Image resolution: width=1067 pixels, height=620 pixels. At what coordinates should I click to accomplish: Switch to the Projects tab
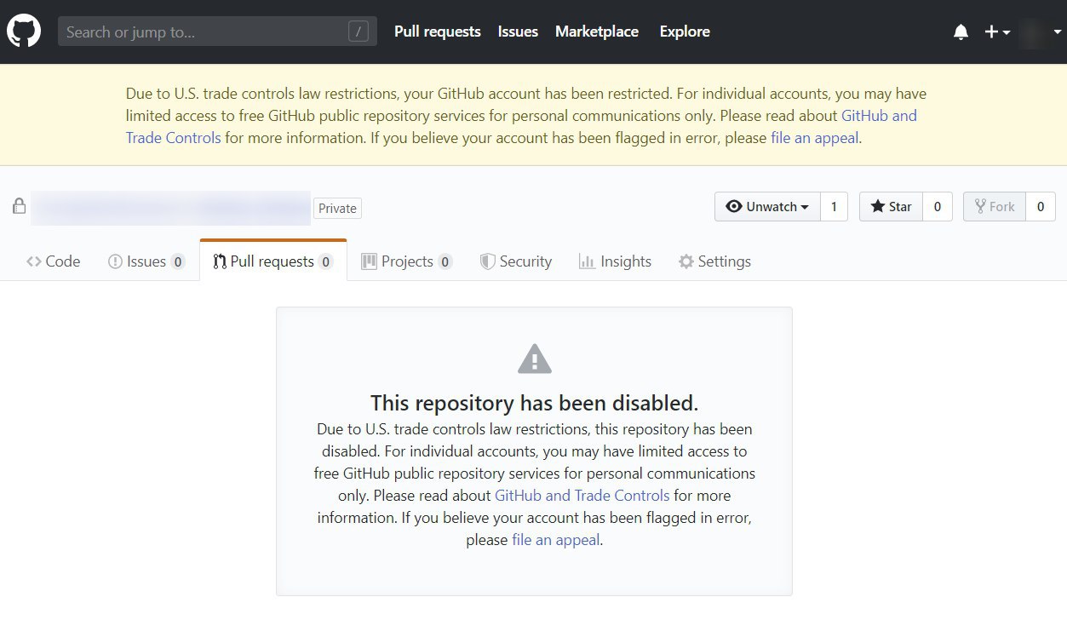[x=406, y=261]
